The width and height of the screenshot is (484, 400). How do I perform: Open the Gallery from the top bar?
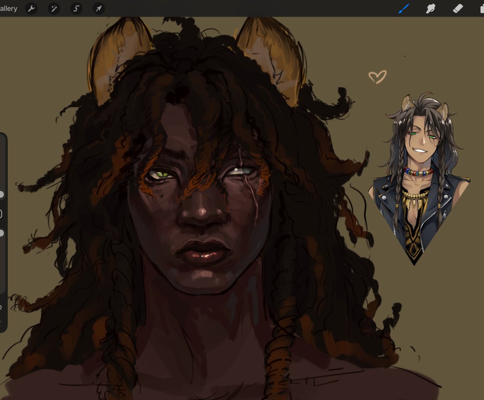8,8
